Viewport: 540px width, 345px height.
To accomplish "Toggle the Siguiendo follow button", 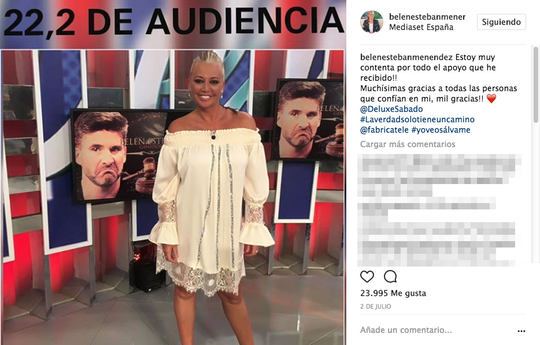I will coord(501,22).
